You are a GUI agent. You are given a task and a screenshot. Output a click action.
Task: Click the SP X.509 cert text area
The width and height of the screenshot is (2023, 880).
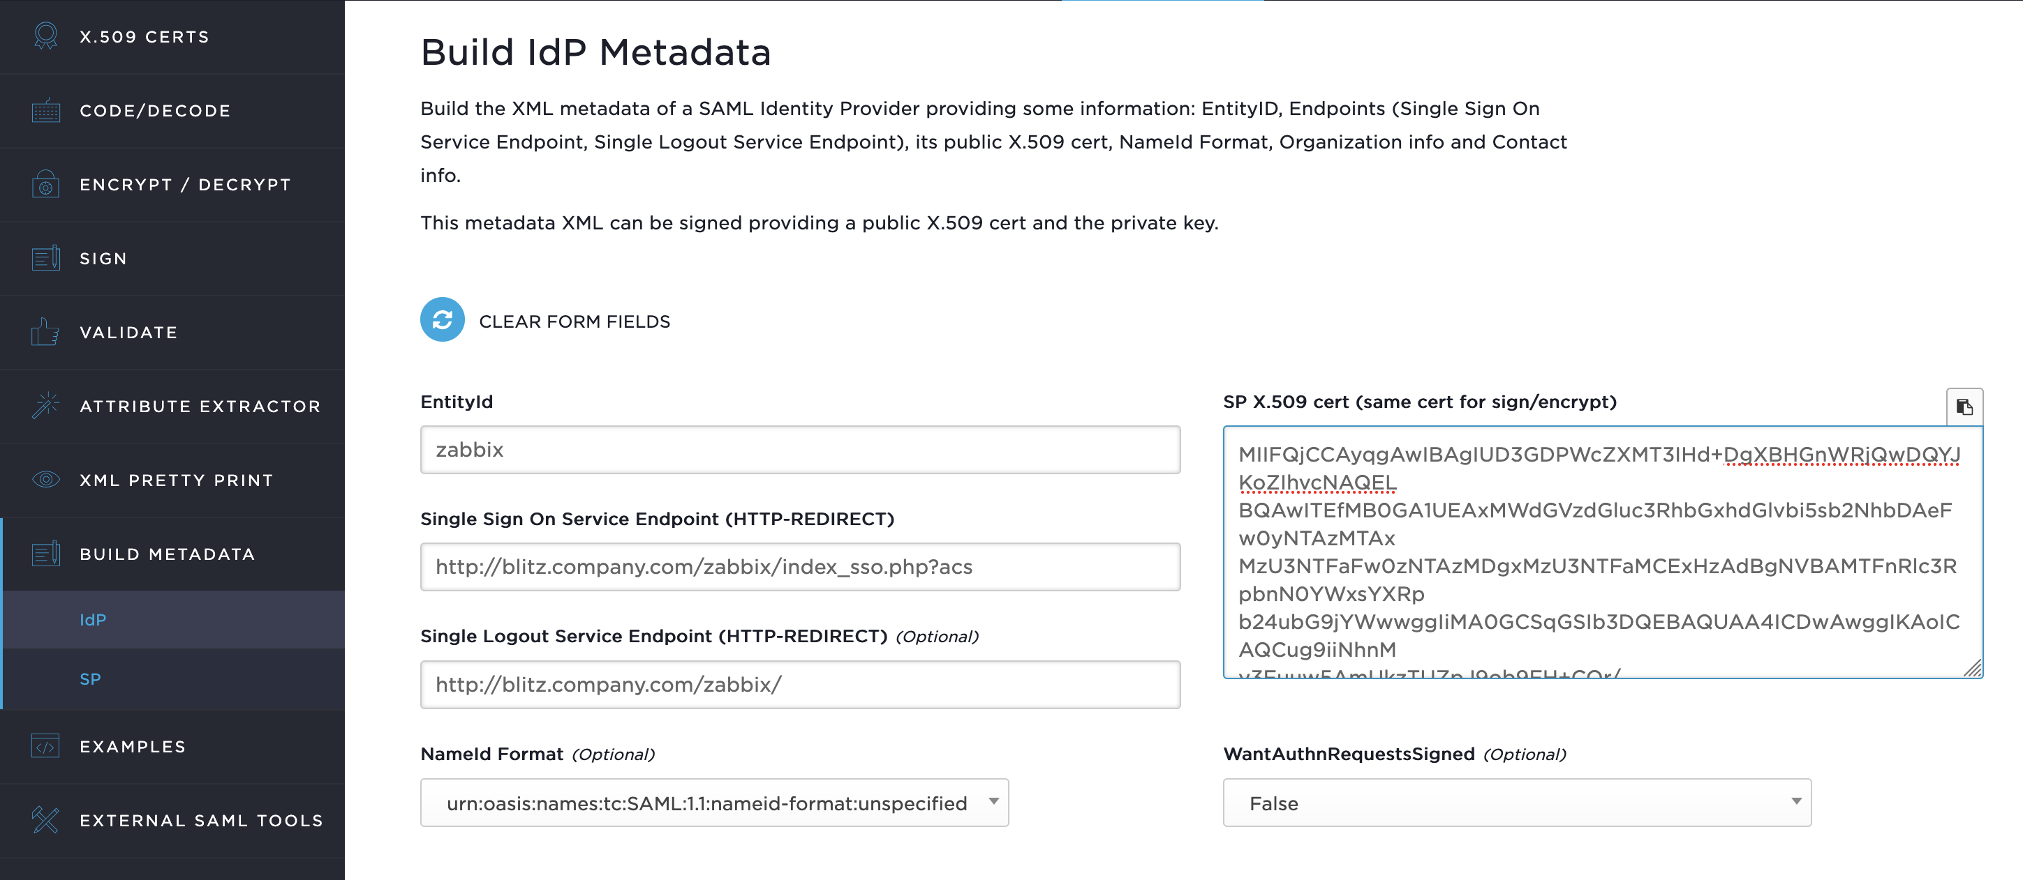[x=1602, y=552]
